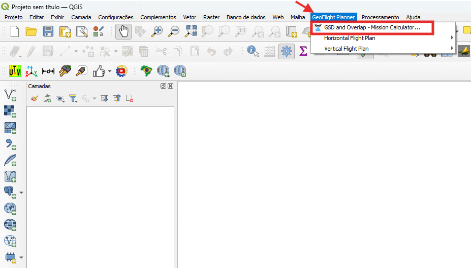
Task: Expand Vertical Flight Plan submenu
Action: point(383,49)
